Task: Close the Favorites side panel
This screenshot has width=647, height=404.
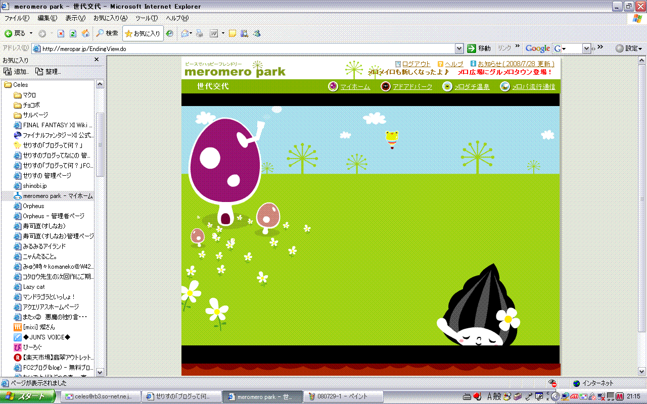Action: pyautogui.click(x=97, y=60)
